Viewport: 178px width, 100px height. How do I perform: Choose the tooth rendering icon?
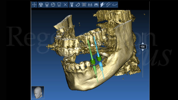point(59,5)
